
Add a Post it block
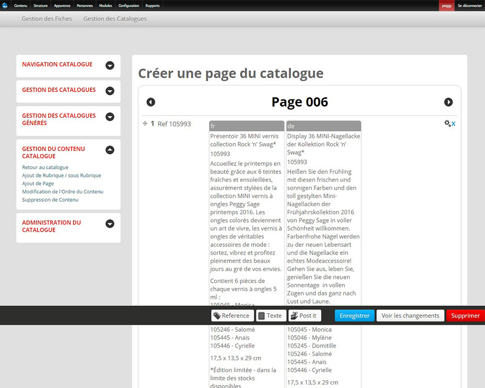click(305, 316)
